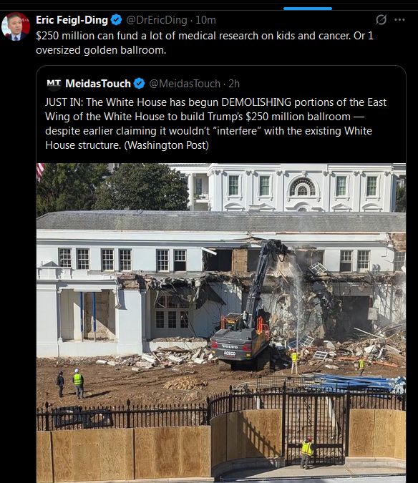418x483 pixels.
Task: Click the American flag in photo corner
Action: click(40, 171)
